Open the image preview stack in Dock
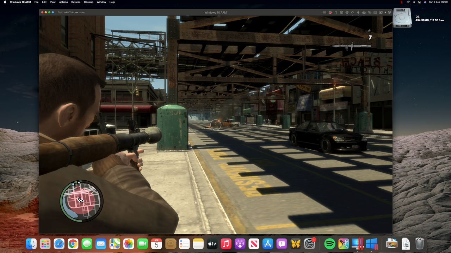This screenshot has width=451, height=253. pyautogui.click(x=392, y=244)
